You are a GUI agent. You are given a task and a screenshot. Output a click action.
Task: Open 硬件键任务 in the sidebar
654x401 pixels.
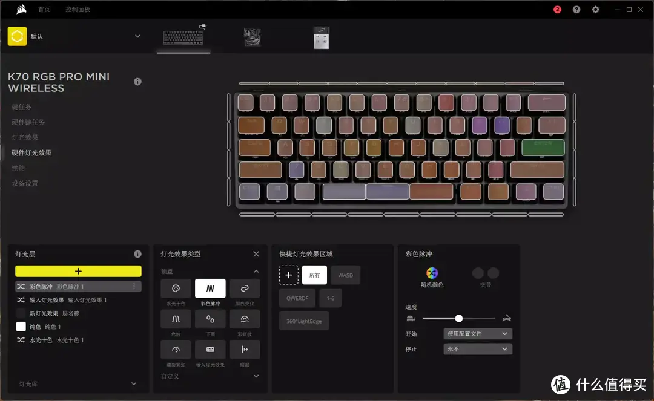click(x=28, y=122)
